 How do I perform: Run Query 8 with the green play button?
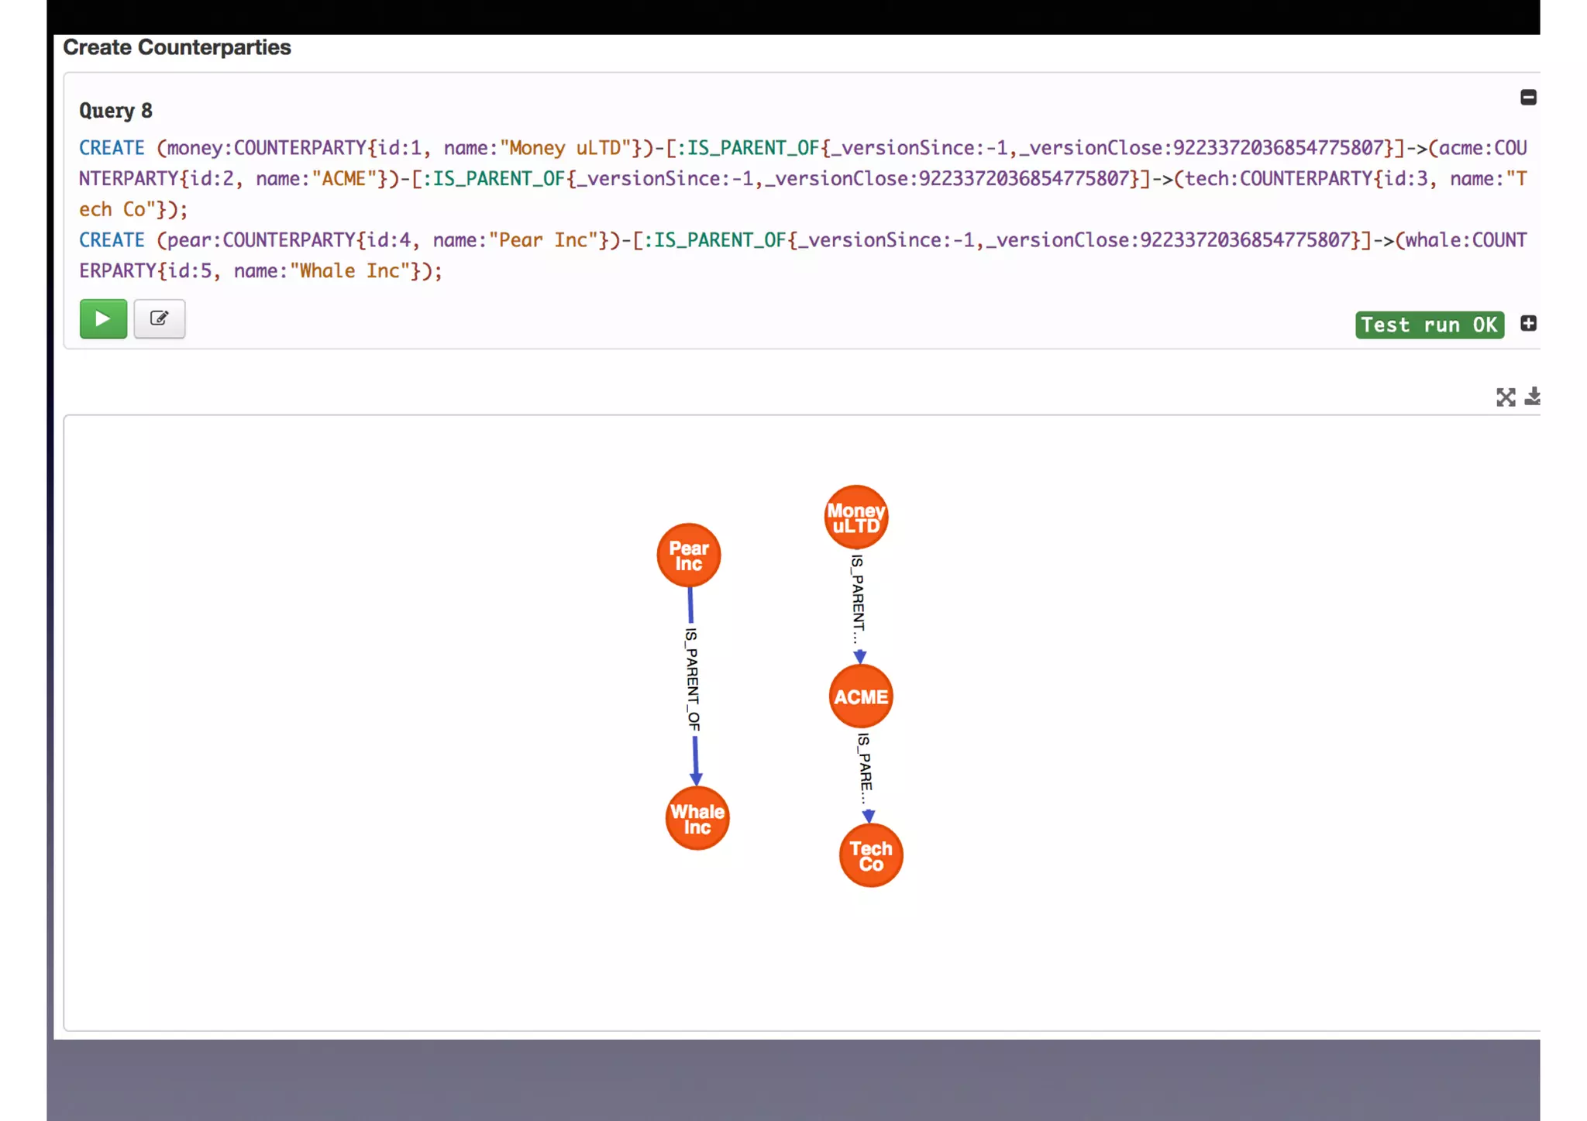pyautogui.click(x=103, y=318)
